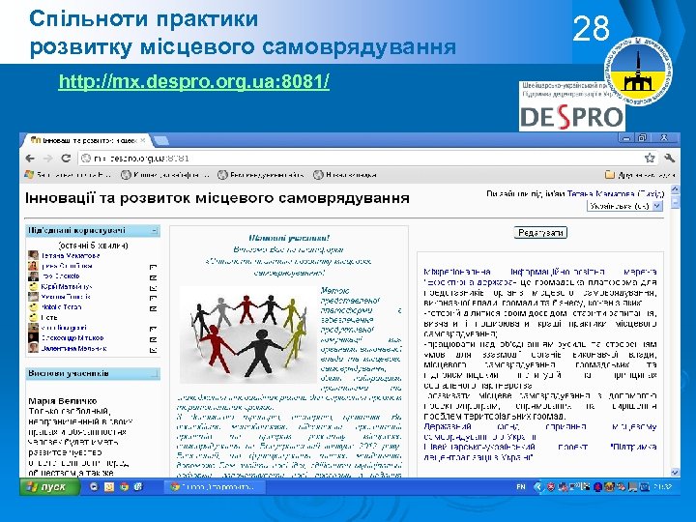This screenshot has width=696, height=522.
Task: Open user Валентина Мельник profile
Action: [73, 348]
